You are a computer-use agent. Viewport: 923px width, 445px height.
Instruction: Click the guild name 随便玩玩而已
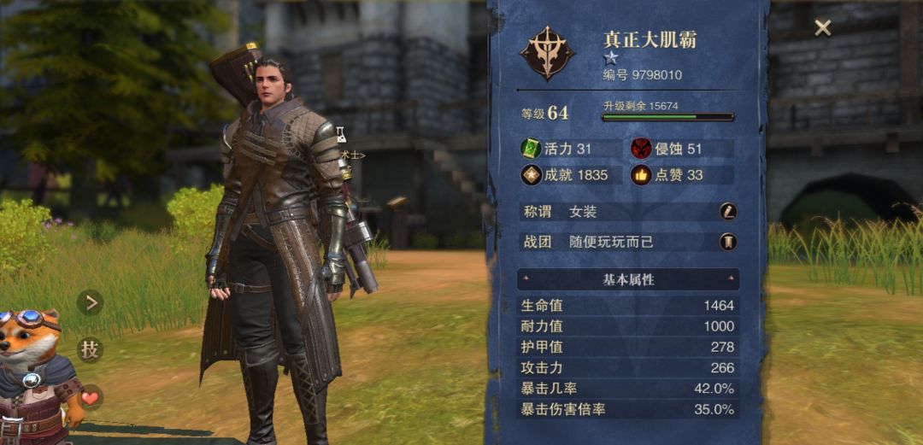612,242
